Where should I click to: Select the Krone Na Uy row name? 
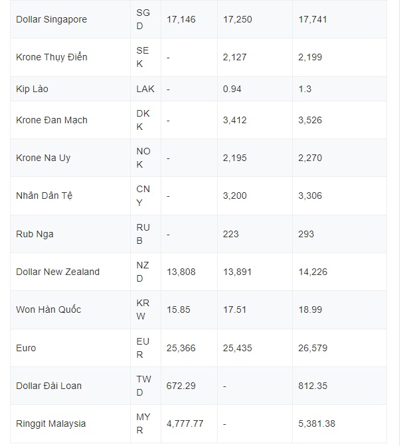(43, 158)
